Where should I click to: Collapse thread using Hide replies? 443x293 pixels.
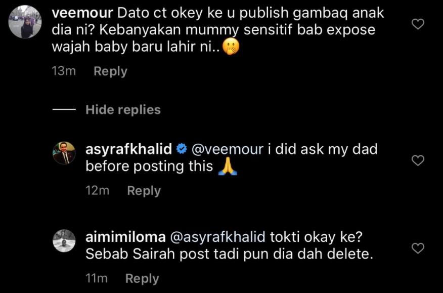pyautogui.click(x=123, y=109)
